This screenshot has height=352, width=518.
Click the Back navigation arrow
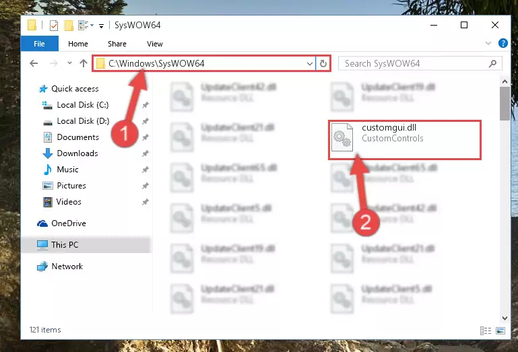(x=34, y=63)
